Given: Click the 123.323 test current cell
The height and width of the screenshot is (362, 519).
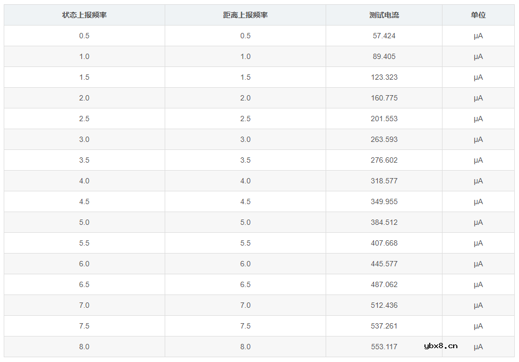Looking at the screenshot, I should 384,77.
